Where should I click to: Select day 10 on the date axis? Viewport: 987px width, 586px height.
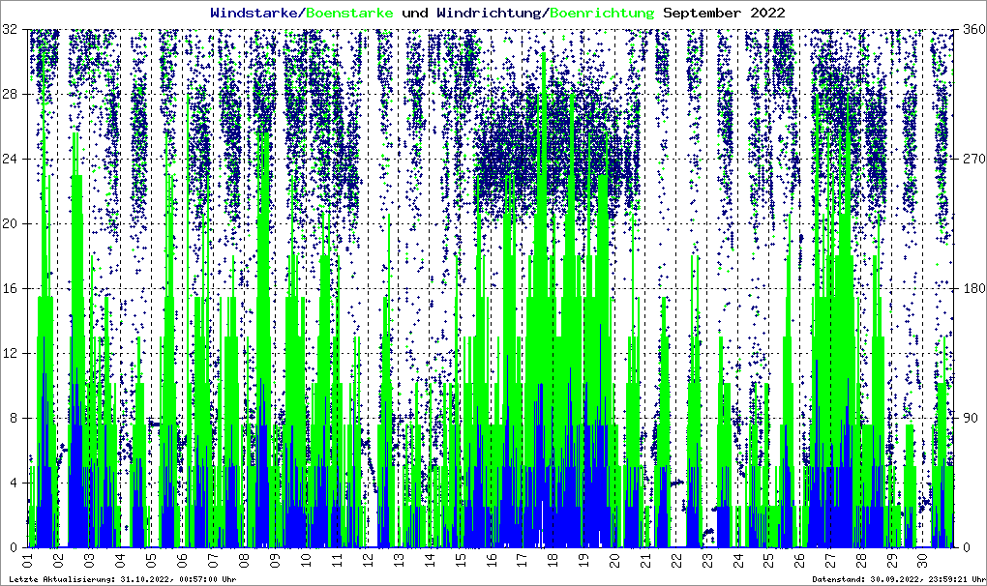click(x=306, y=560)
